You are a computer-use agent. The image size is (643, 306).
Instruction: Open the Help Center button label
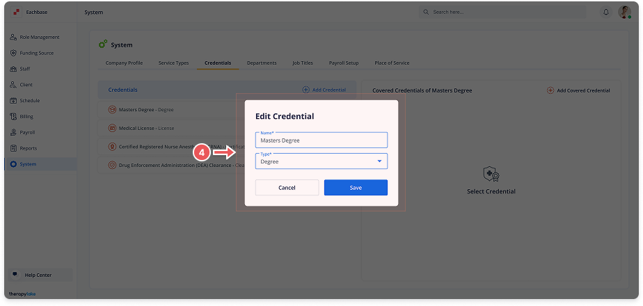38,275
